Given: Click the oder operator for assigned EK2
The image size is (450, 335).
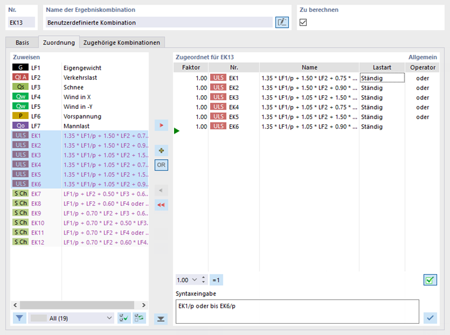Looking at the screenshot, I should tap(422, 88).
